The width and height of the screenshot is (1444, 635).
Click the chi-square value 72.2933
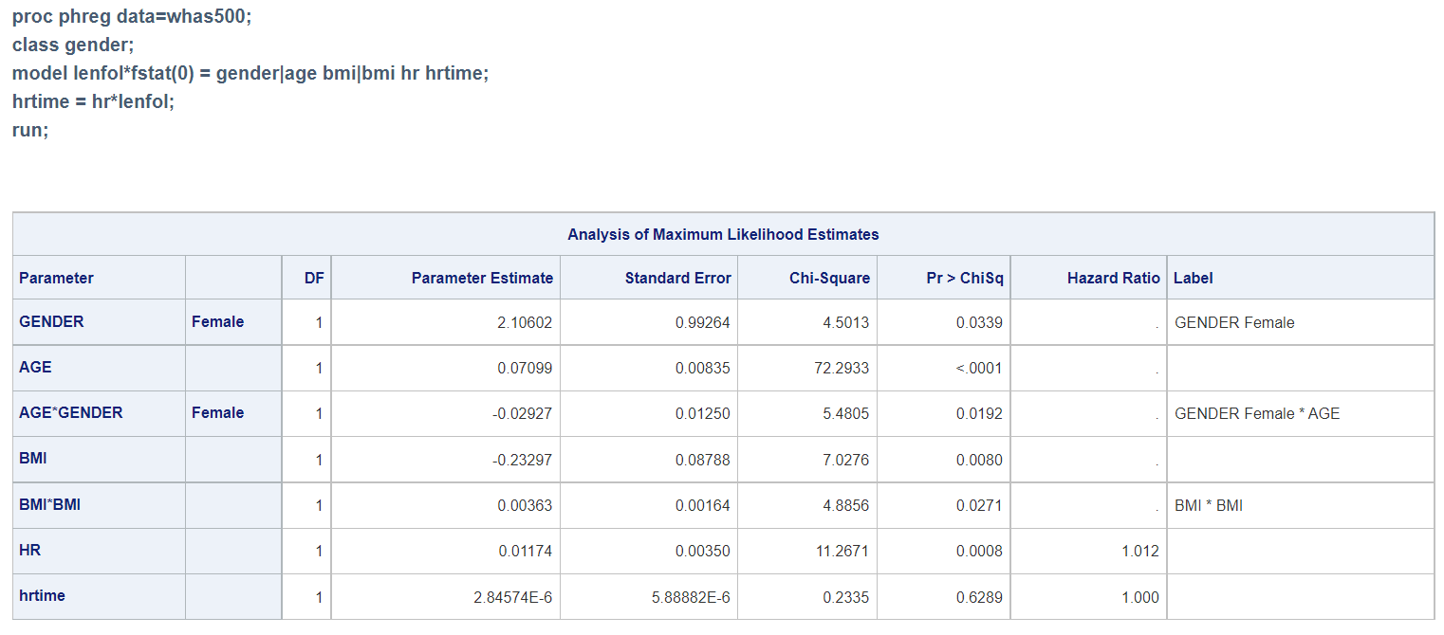(842, 368)
